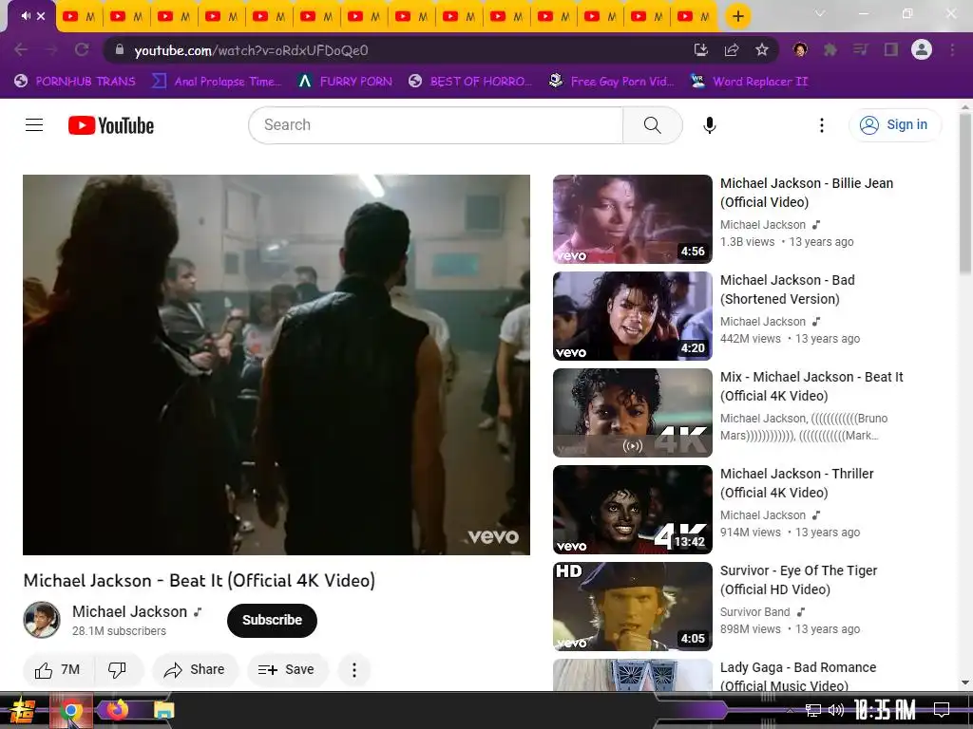Launch Firefox from the taskbar
Image resolution: width=973 pixels, height=729 pixels.
click(x=117, y=710)
